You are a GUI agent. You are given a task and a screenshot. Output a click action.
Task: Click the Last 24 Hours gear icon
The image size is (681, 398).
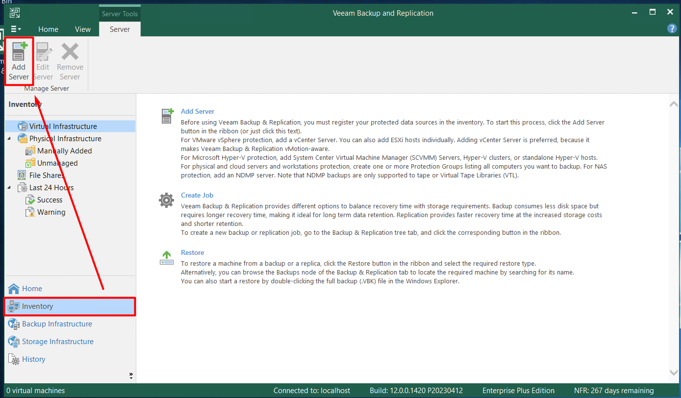click(x=23, y=188)
